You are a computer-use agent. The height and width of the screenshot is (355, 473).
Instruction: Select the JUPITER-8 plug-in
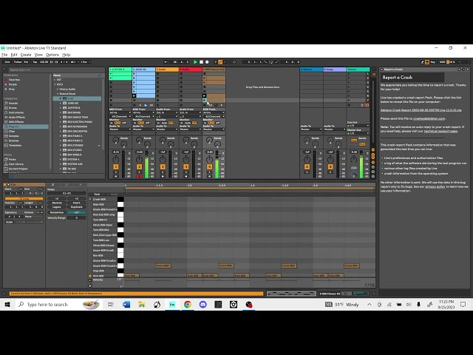[74, 108]
